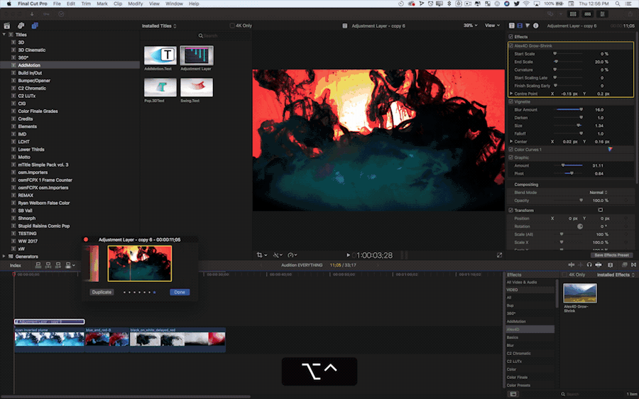
Task: Open the enhancement wand menu in viewer
Action: (x=278, y=255)
